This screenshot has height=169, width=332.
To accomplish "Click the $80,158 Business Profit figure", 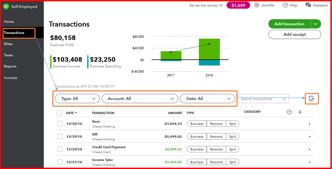I will pos(63,38).
